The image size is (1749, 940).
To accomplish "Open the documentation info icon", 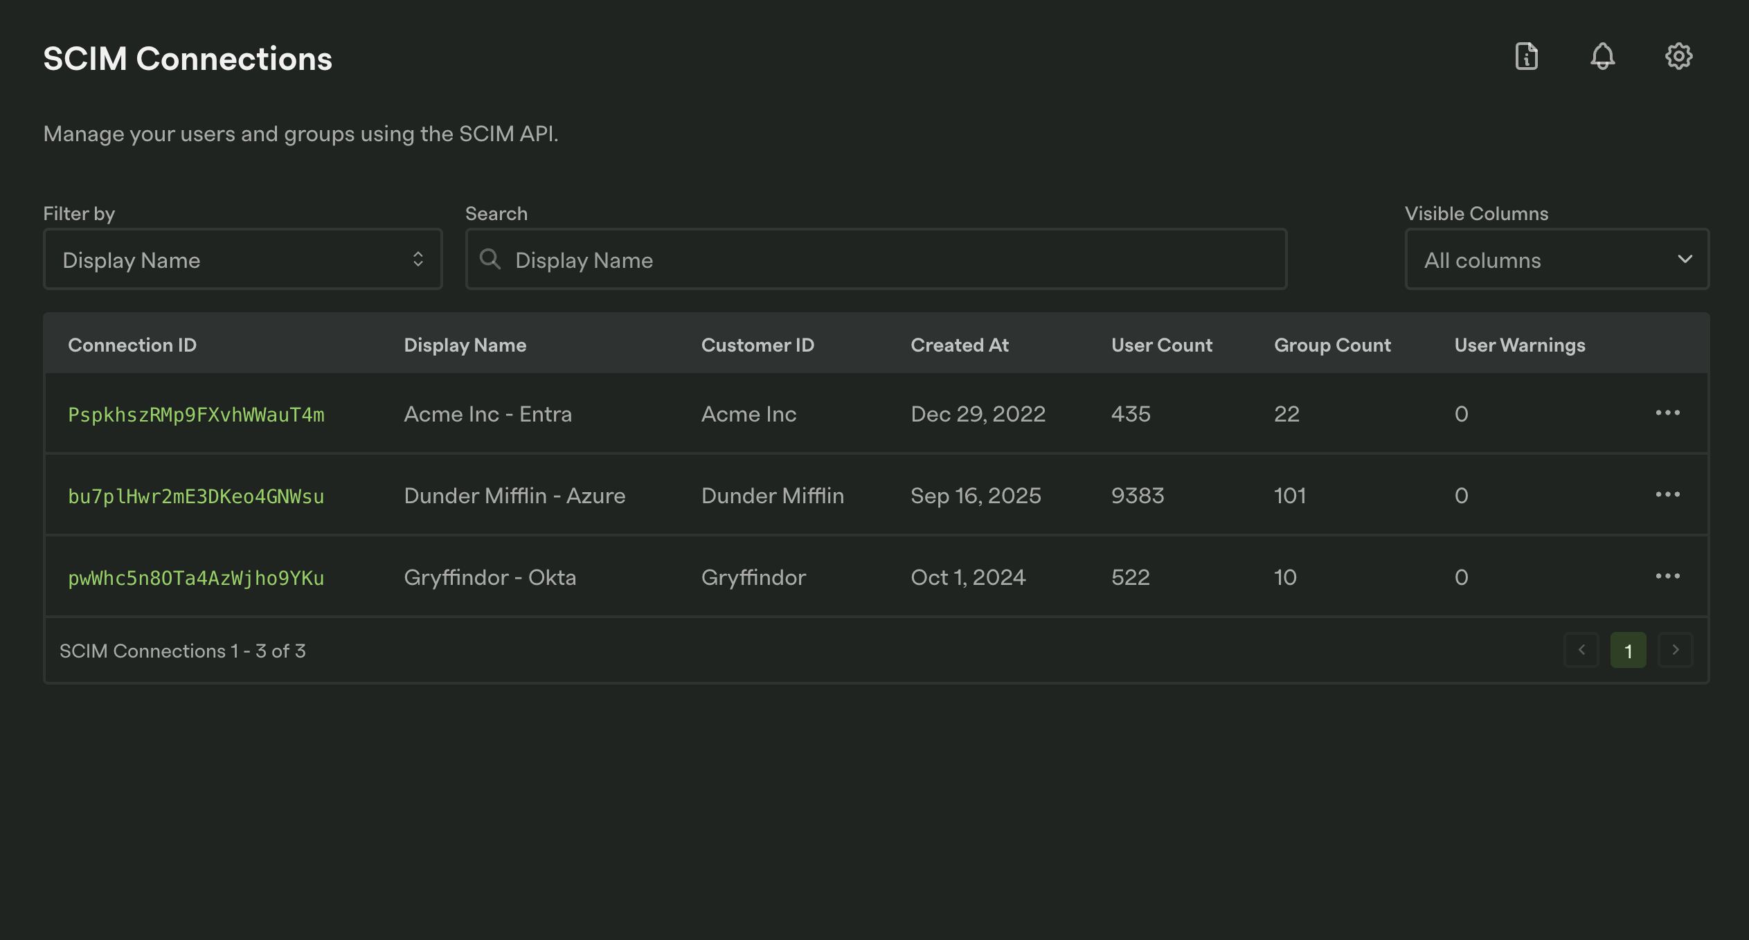I will (1525, 57).
